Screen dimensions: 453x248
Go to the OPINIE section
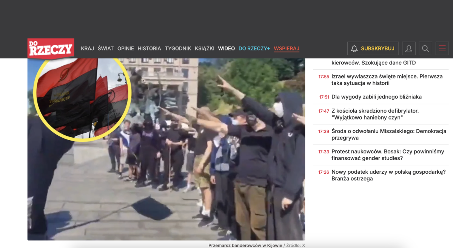point(126,49)
